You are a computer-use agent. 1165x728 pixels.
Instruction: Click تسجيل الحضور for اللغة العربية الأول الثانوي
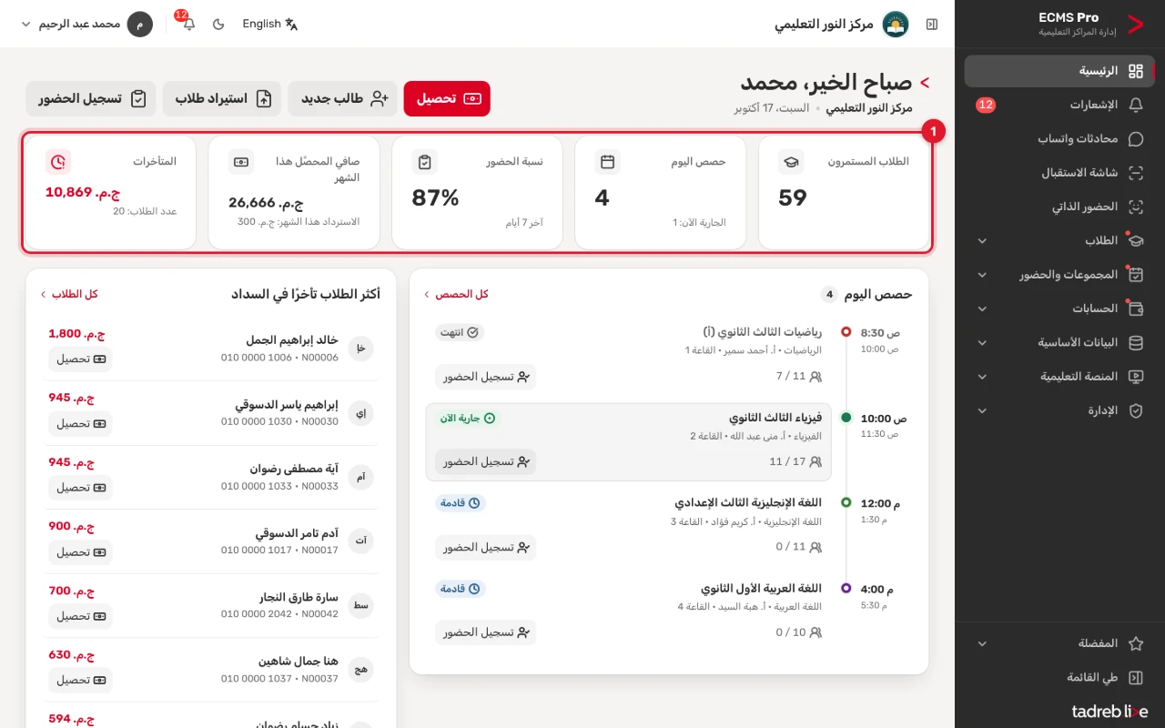pos(486,632)
